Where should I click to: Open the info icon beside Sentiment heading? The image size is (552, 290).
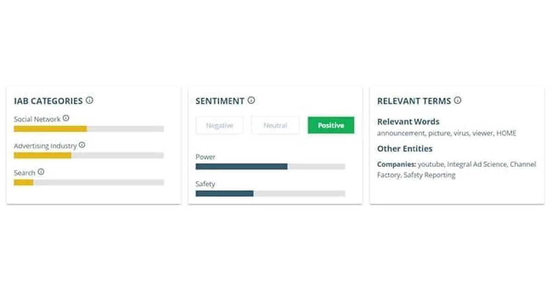[251, 100]
